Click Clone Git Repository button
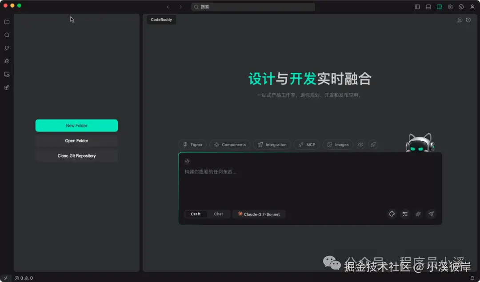This screenshot has width=480, height=282. coord(76,156)
